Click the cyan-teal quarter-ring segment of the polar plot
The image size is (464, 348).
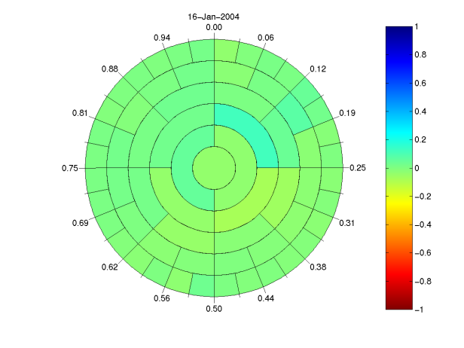[x=252, y=130]
